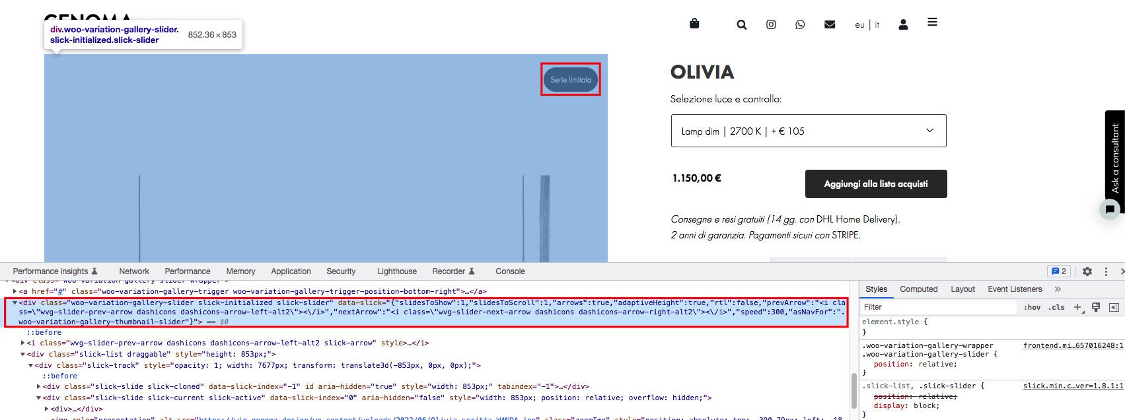1125x420 pixels.
Task: Expand the slick-slide slick-cloned div
Action: coord(38,386)
